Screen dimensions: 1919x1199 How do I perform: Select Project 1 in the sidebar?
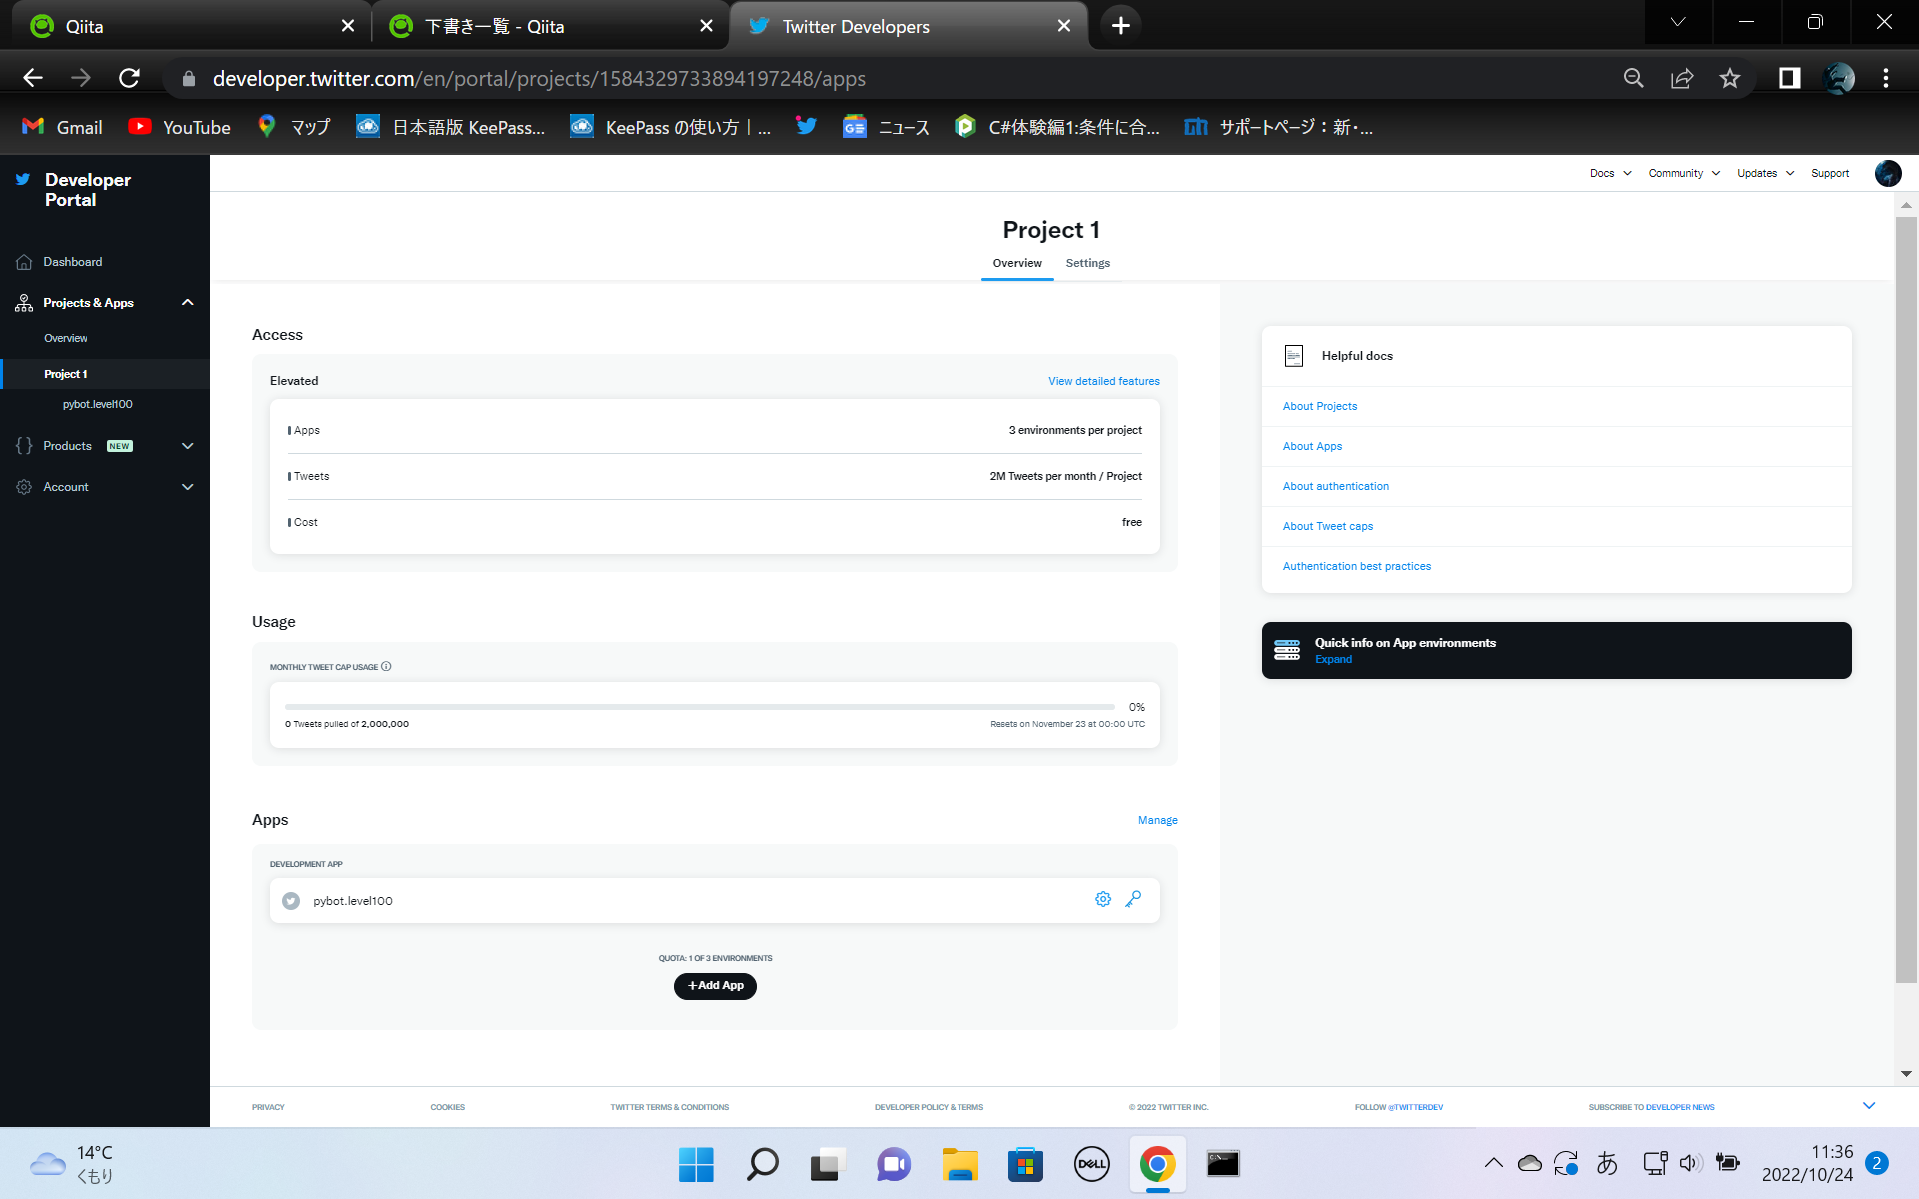pos(65,374)
